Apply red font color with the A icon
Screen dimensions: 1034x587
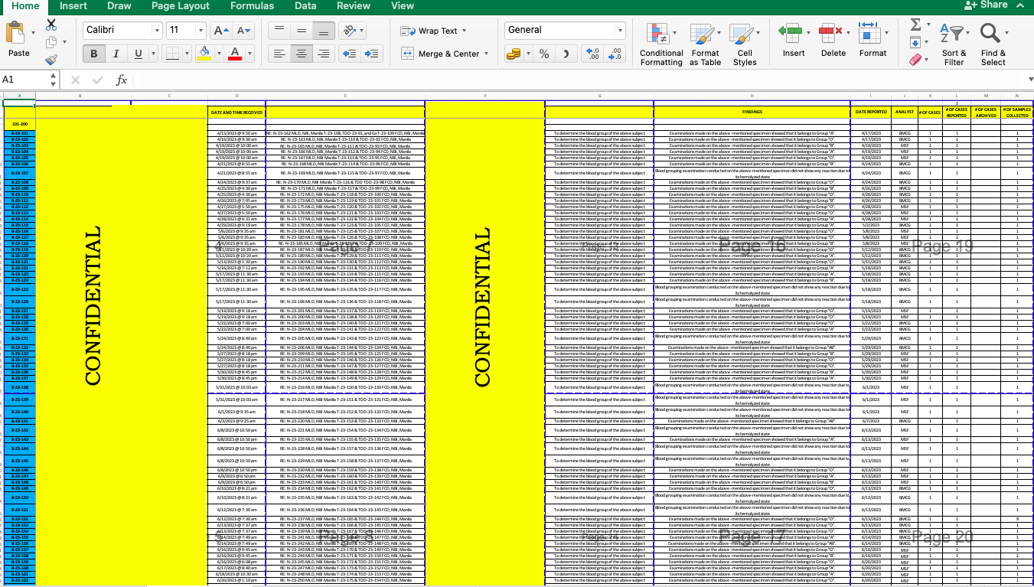point(234,54)
